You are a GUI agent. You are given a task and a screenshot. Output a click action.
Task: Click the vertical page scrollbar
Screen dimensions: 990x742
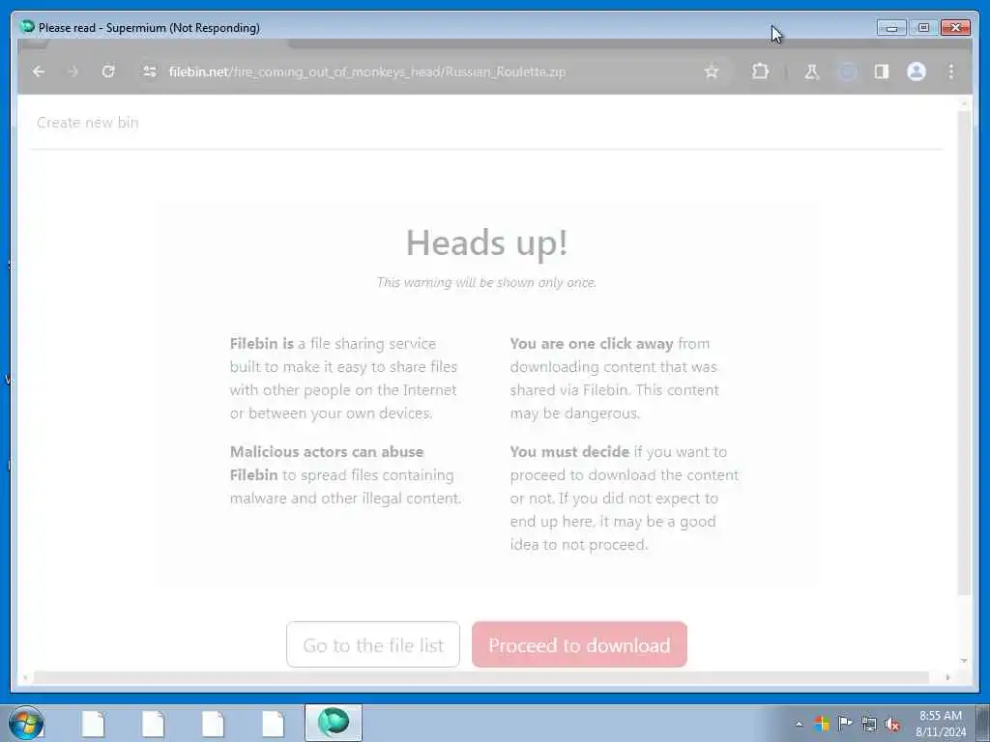[x=964, y=354]
